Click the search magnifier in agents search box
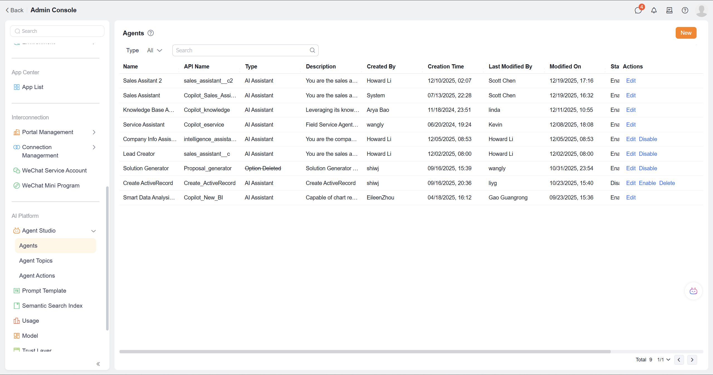The image size is (713, 375). [x=312, y=50]
